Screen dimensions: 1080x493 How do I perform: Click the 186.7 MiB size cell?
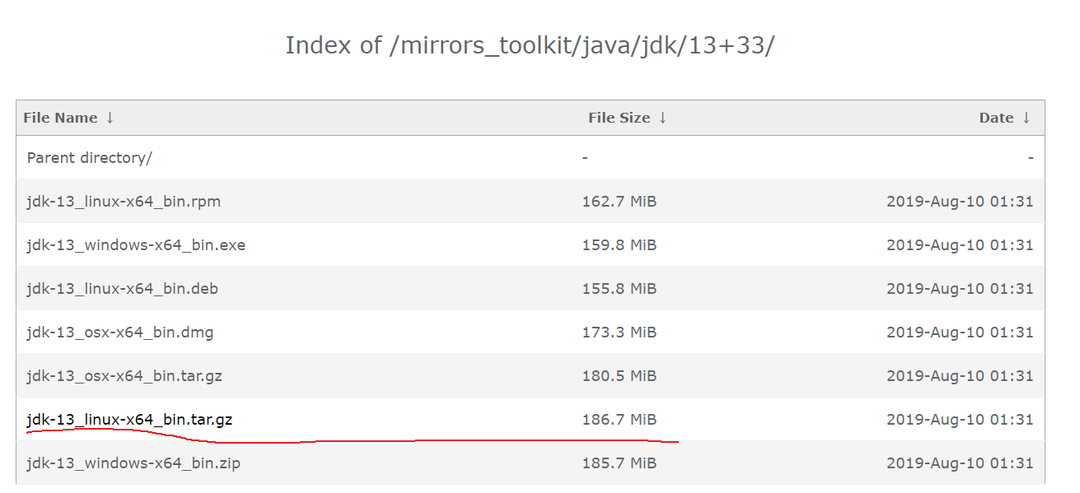[619, 419]
